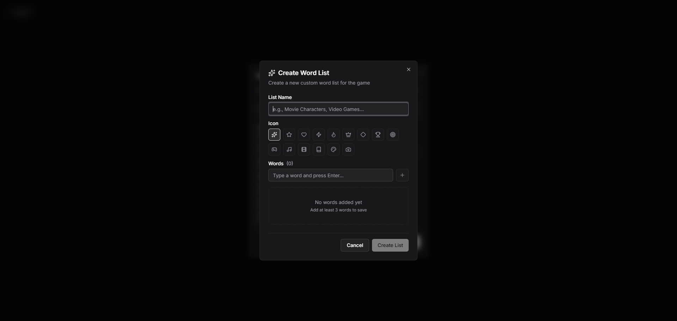Select the camera icon
The height and width of the screenshot is (321, 677).
(348, 149)
